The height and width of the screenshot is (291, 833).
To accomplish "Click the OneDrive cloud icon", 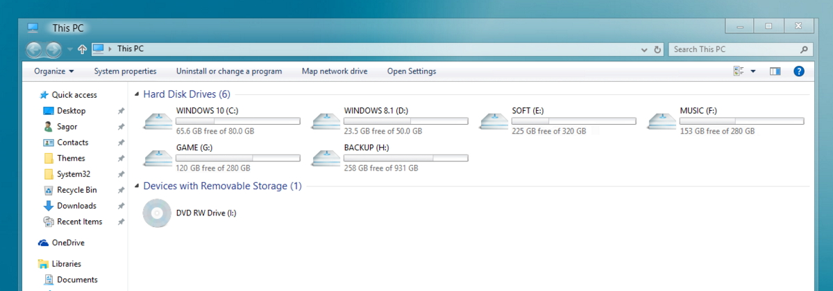I will pos(43,243).
